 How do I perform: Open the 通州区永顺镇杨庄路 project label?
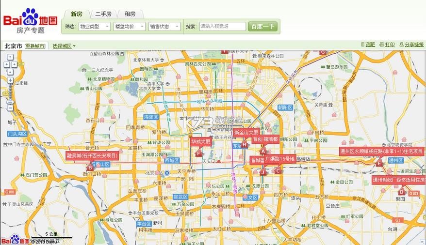381,151
